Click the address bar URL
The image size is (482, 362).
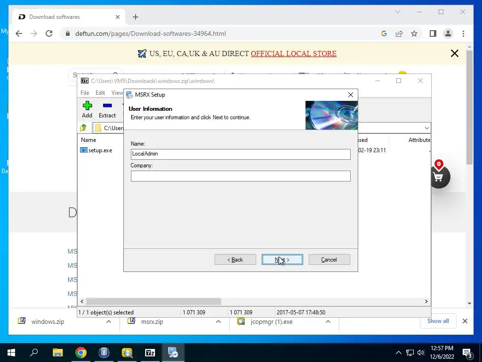point(151,33)
